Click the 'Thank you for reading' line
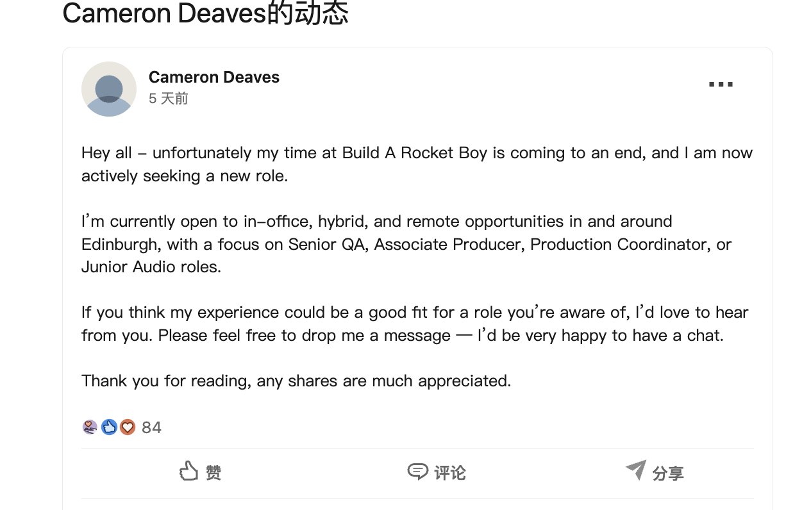The width and height of the screenshot is (786, 510). point(296,381)
